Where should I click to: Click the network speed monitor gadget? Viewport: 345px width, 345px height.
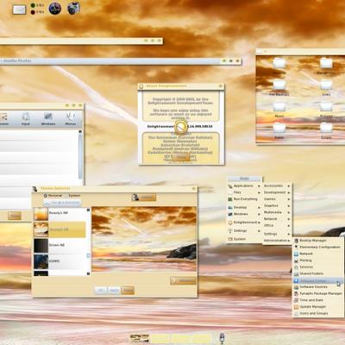click(x=37, y=9)
